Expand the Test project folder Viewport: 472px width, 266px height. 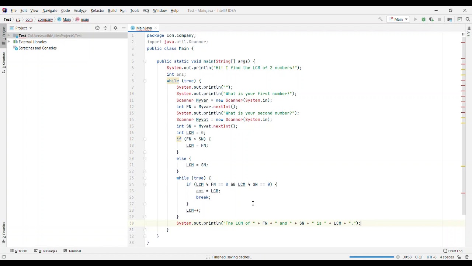pyautogui.click(x=9, y=35)
